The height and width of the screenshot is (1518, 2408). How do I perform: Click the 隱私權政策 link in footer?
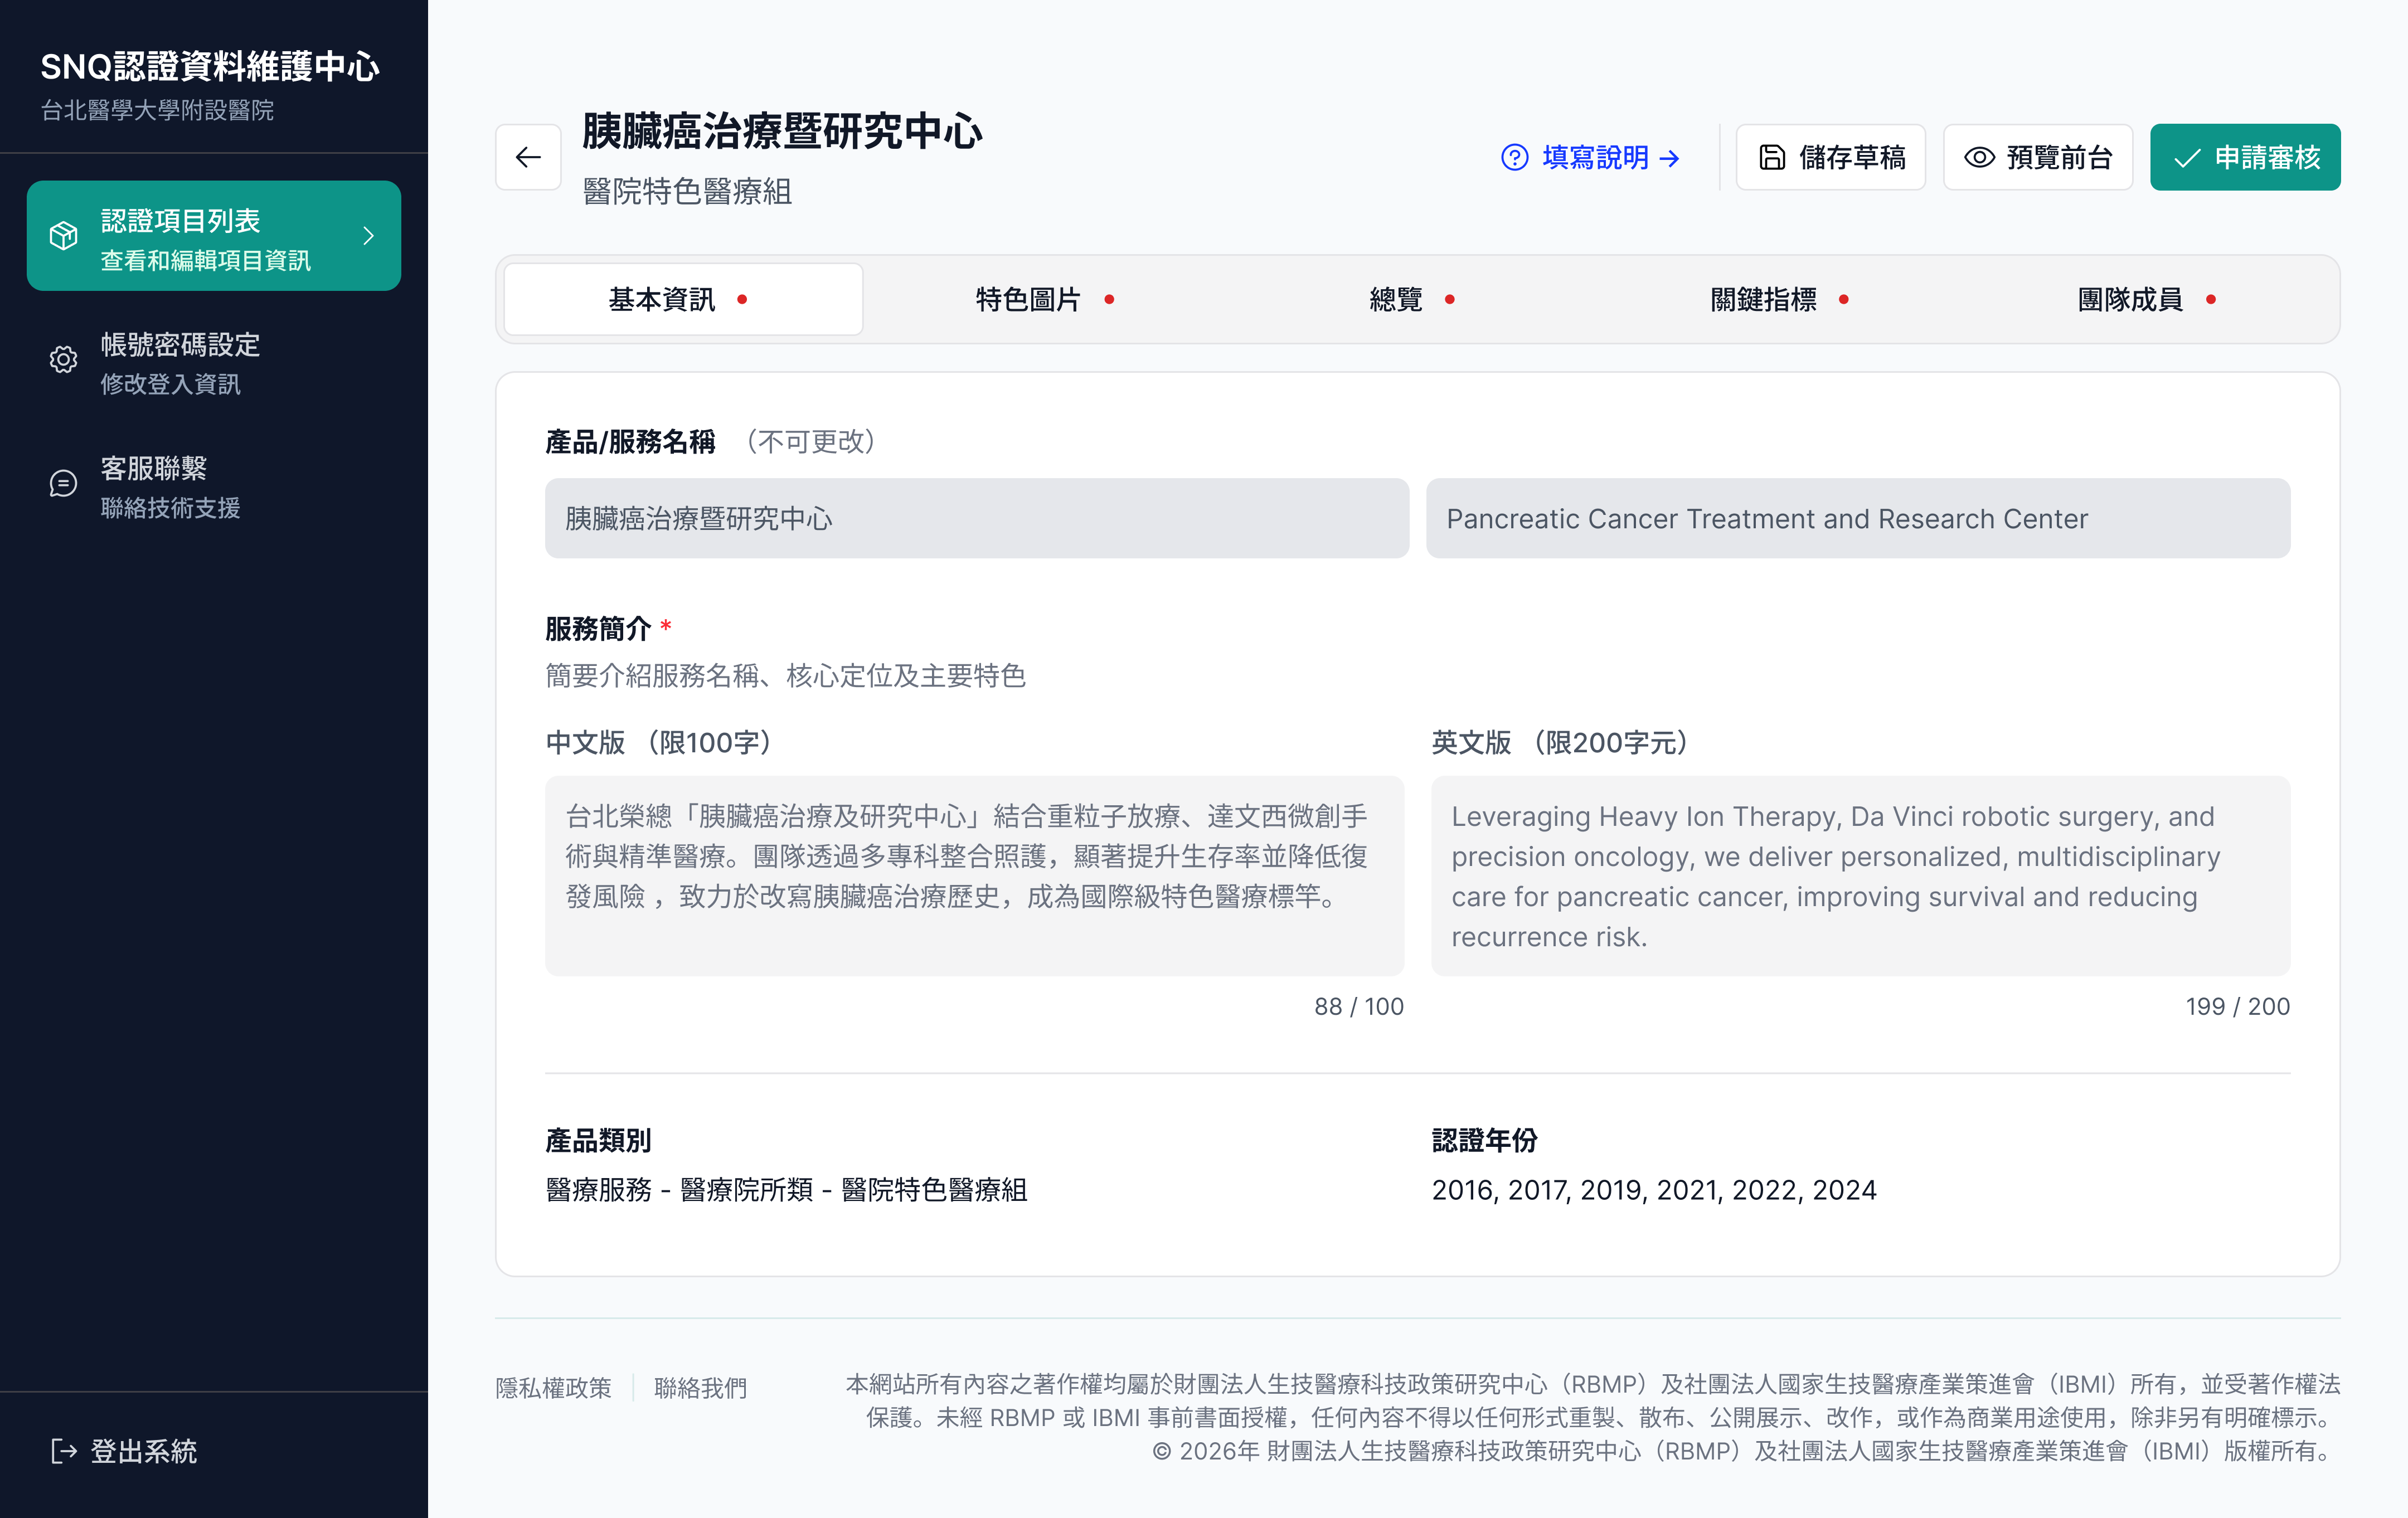coord(553,1388)
